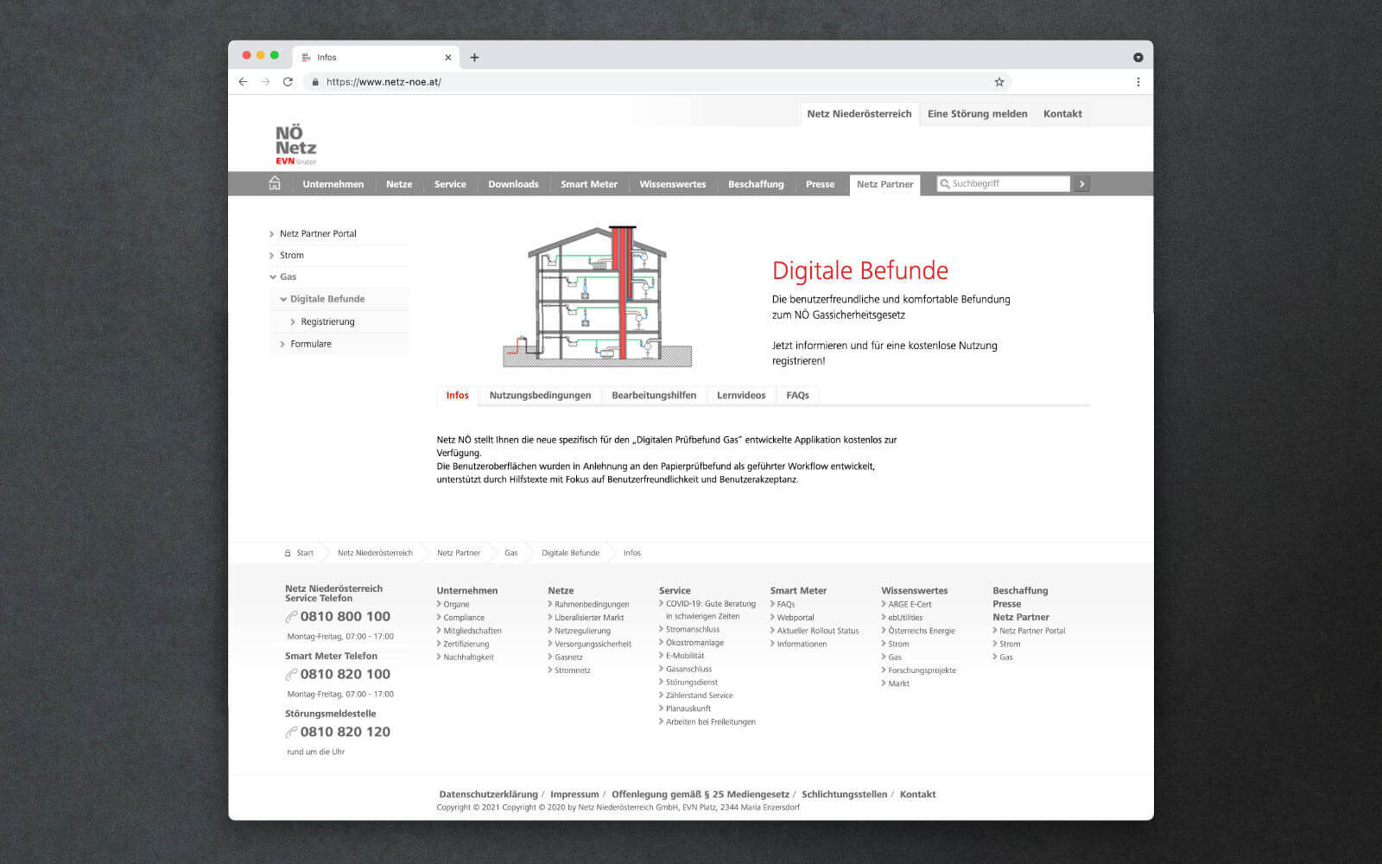Open the Beschaffung menu item

tap(756, 184)
